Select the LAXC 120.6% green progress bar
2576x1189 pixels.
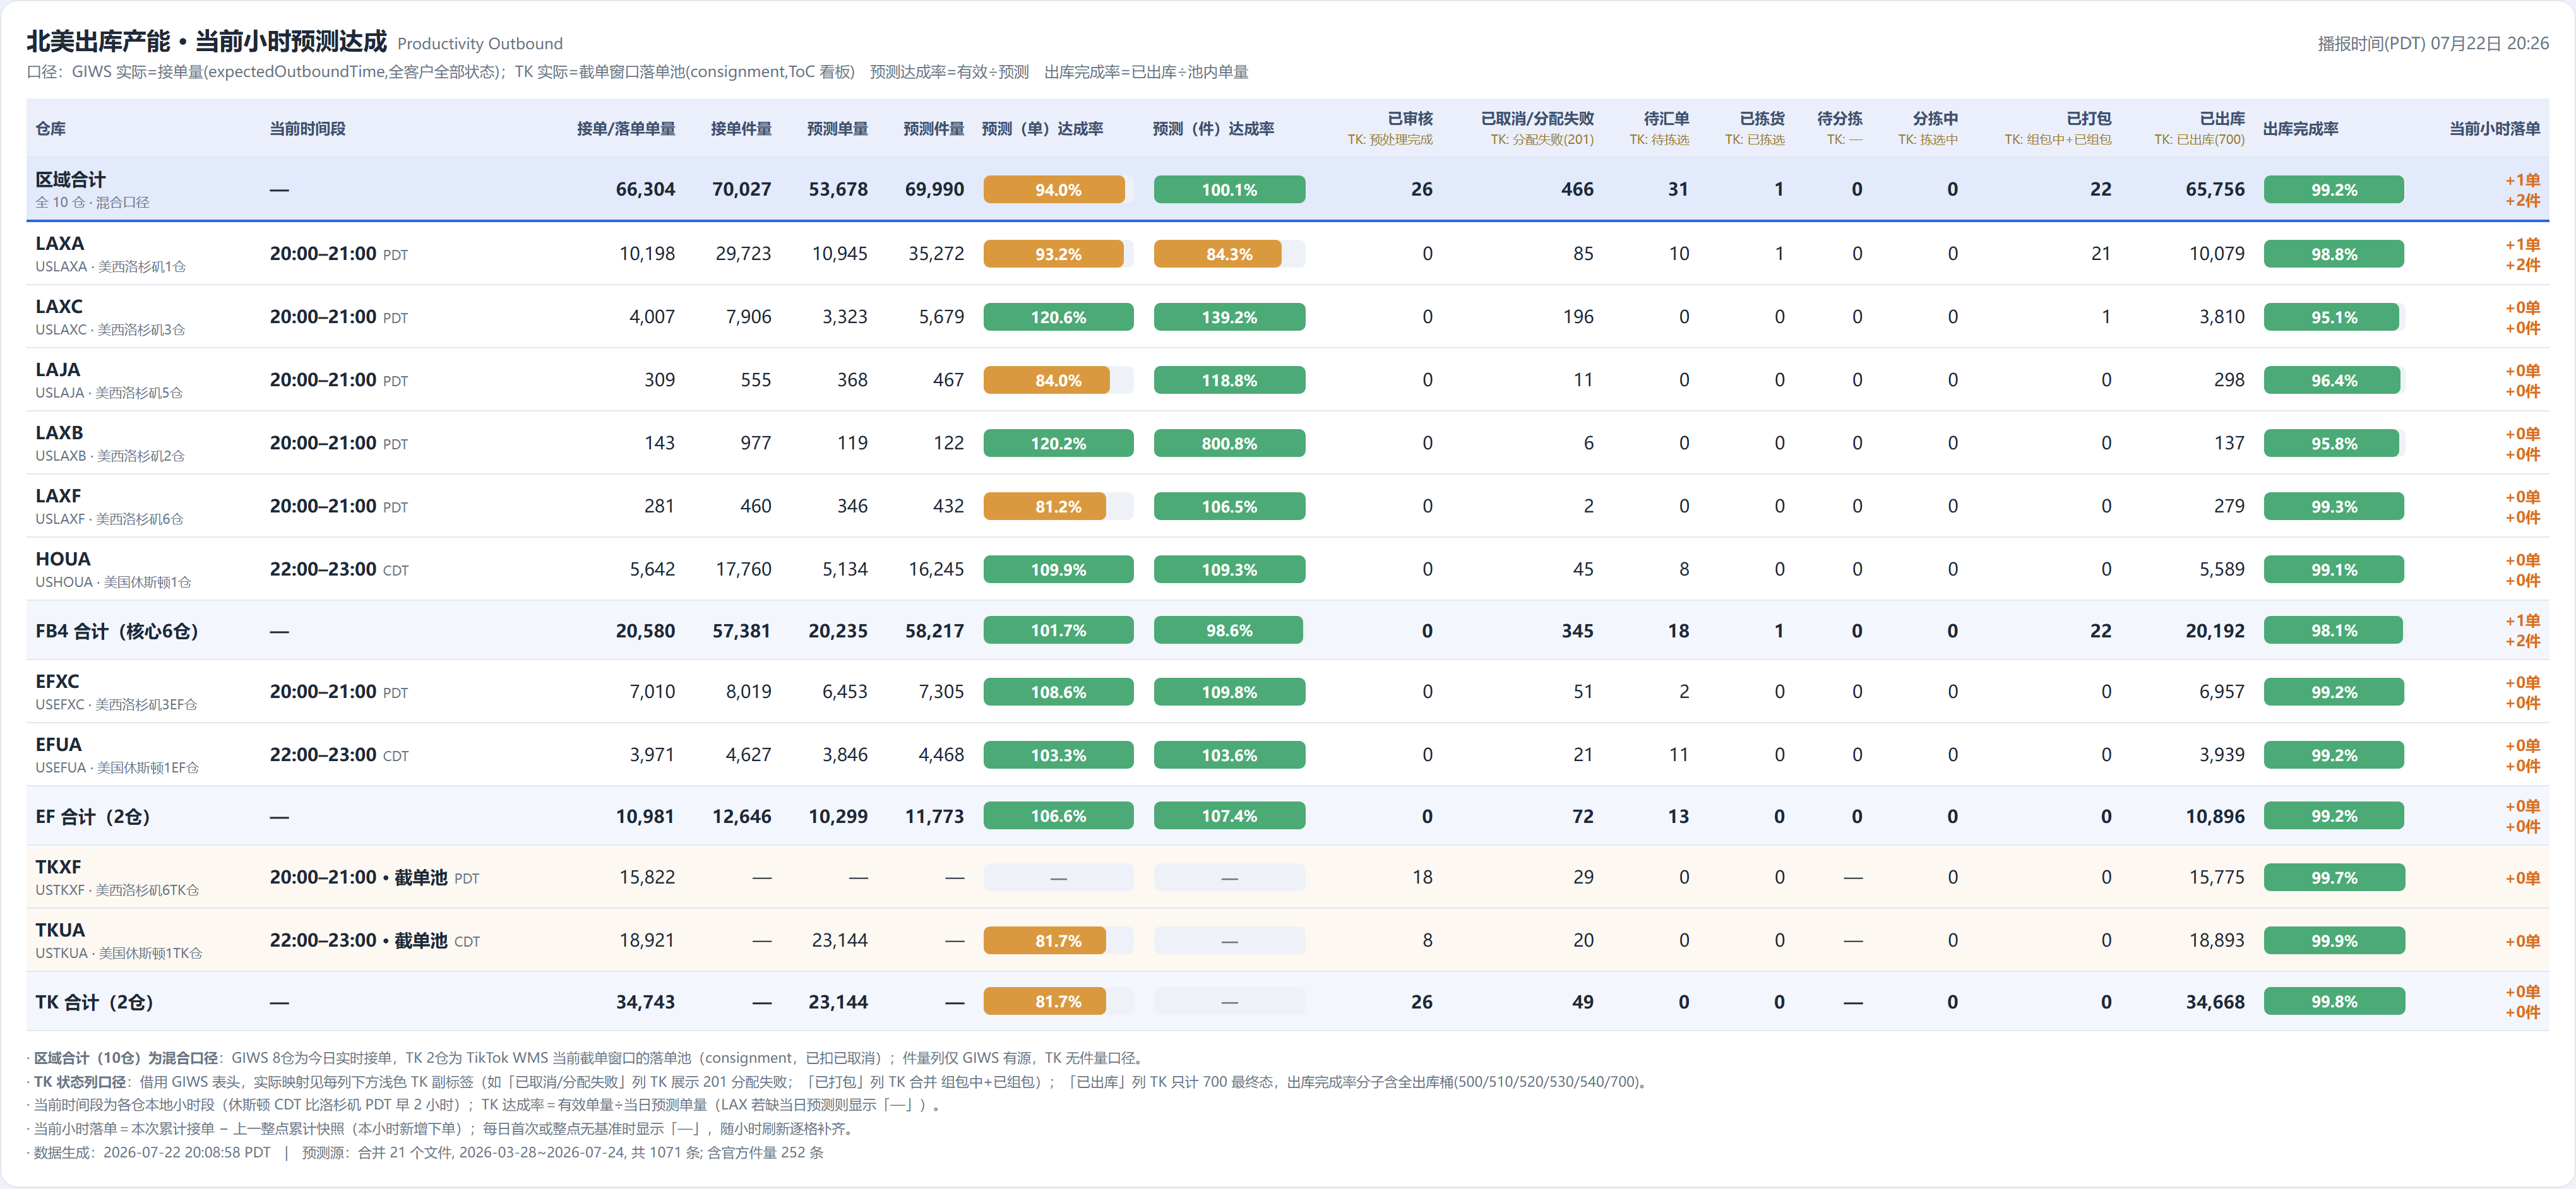1058,317
